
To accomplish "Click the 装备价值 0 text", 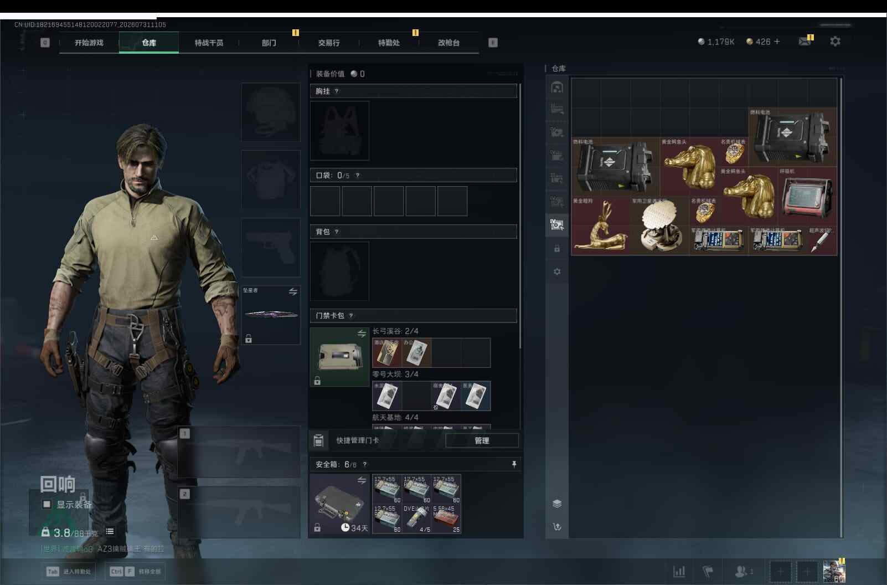I will (340, 74).
